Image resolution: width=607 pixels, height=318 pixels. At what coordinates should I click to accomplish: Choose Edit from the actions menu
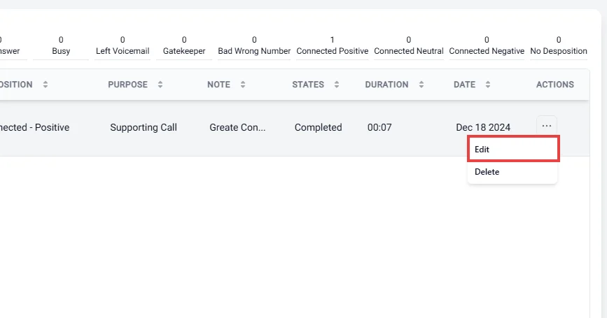point(513,149)
